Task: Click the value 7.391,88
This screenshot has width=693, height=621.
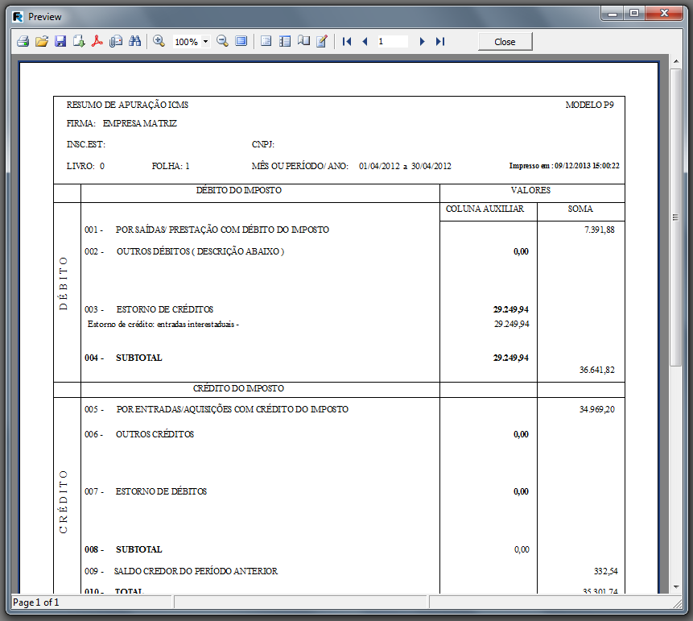Action: pos(600,230)
